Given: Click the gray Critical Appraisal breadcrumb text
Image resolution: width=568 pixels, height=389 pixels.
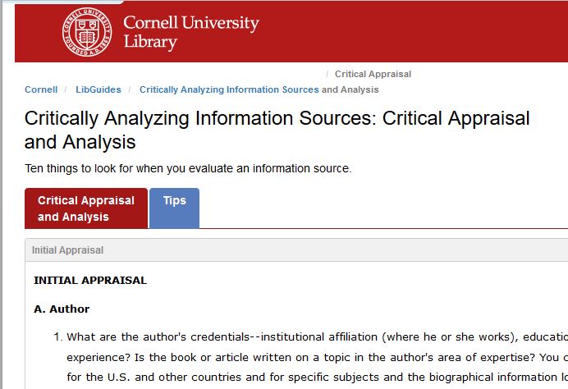Looking at the screenshot, I should pos(373,74).
